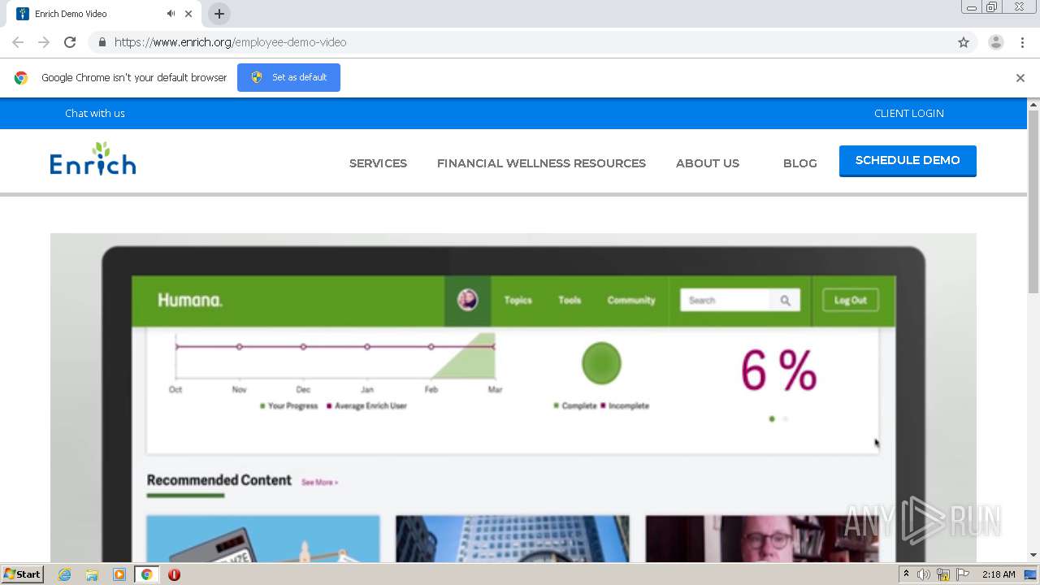The image size is (1040, 585).
Task: Select the first green carousel dot under 6 %
Action: pos(772,419)
